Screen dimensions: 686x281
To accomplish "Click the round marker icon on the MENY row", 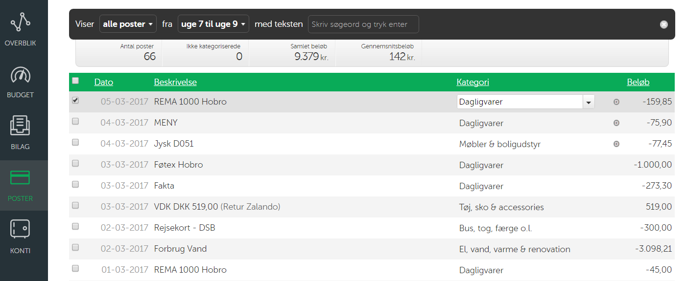I will 616,123.
